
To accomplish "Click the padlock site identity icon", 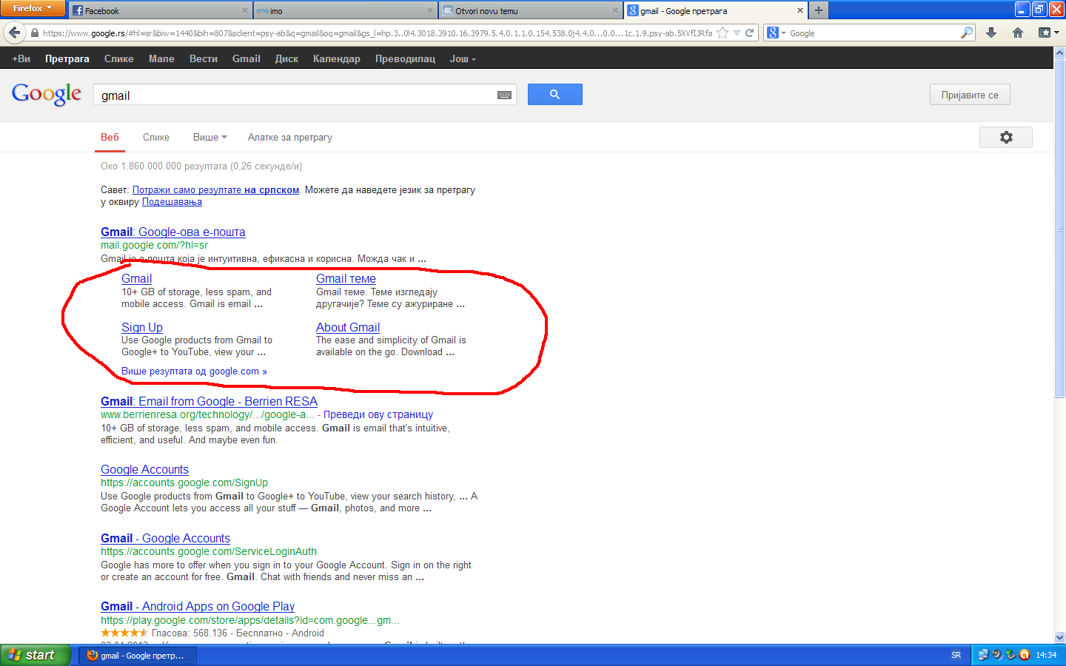I will tap(34, 33).
